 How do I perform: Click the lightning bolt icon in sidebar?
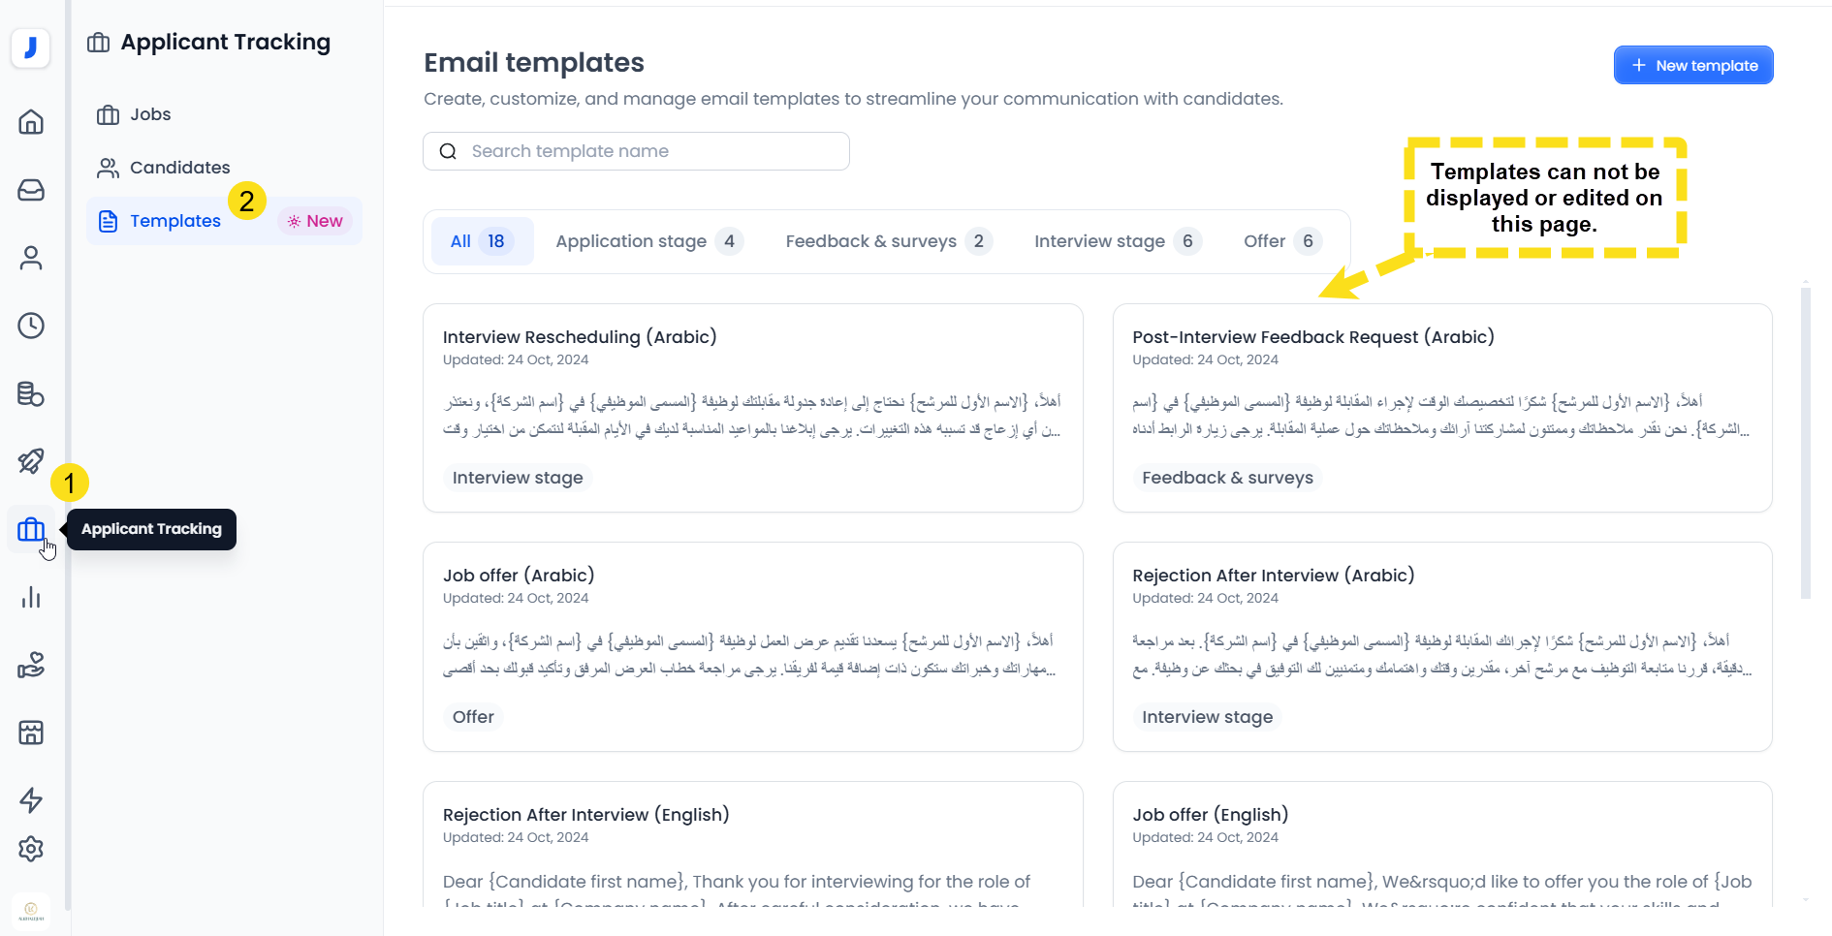(31, 800)
